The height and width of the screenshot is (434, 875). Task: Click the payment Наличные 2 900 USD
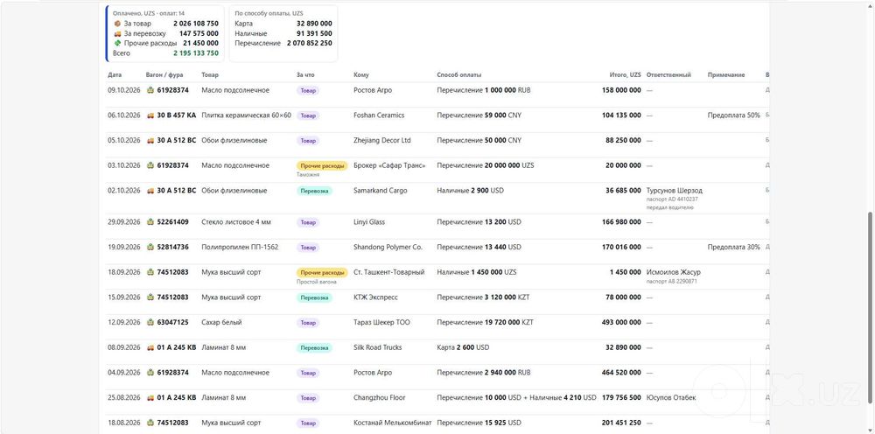click(x=470, y=191)
